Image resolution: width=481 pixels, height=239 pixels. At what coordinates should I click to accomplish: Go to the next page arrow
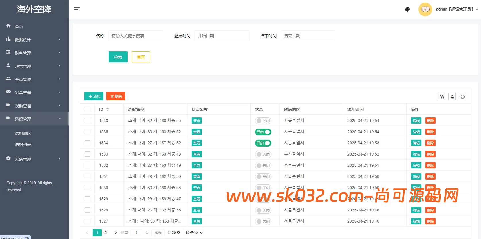(x=115, y=233)
